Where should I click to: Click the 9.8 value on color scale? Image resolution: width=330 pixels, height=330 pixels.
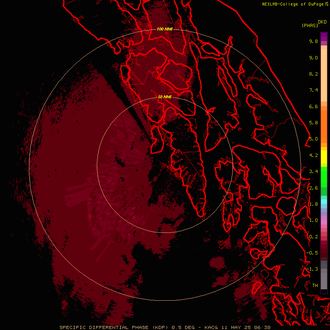coord(313,41)
